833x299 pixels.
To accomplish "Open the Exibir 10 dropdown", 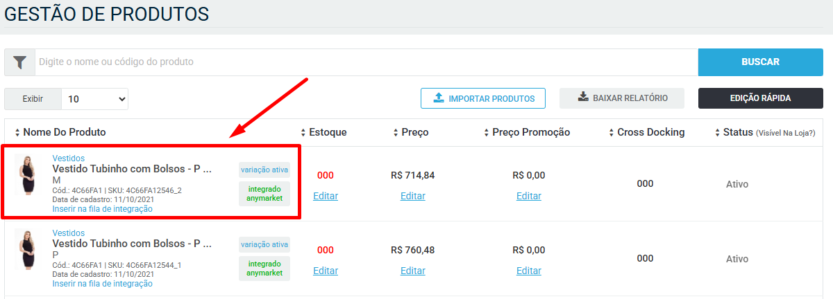I will tap(95, 99).
